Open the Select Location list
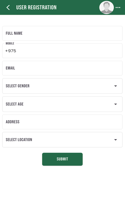 pos(62,140)
